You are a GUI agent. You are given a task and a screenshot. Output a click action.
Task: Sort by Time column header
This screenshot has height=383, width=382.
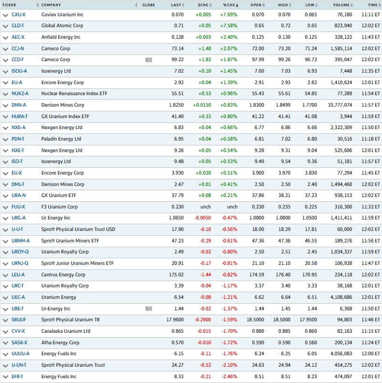pyautogui.click(x=372, y=5)
